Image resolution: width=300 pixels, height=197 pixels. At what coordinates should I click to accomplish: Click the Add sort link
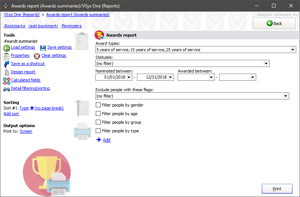(x=11, y=114)
